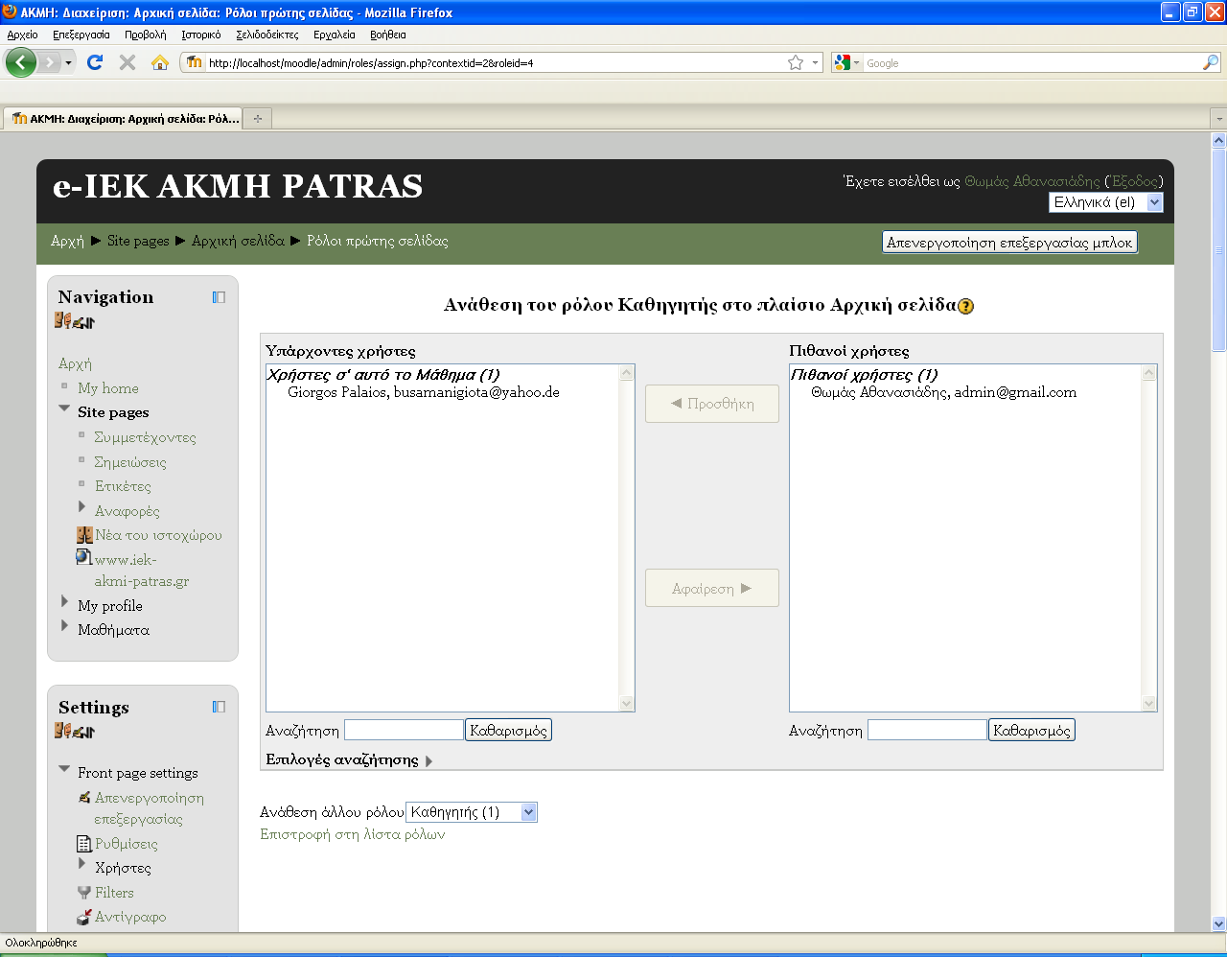Click the search magnifier icon
Screen dimensions: 1227x957
(x=1211, y=62)
